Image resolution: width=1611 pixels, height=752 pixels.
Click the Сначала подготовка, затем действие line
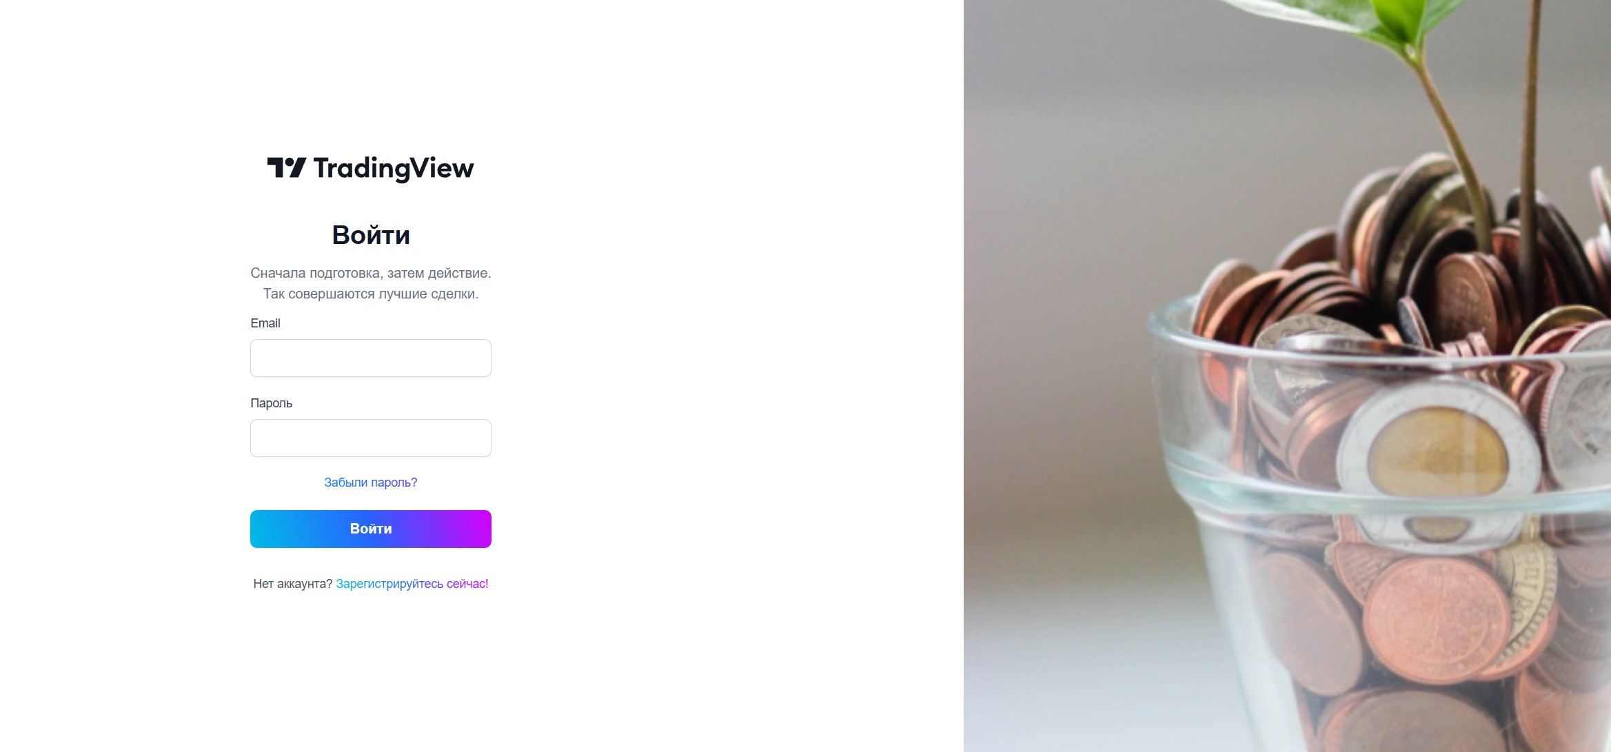point(371,273)
